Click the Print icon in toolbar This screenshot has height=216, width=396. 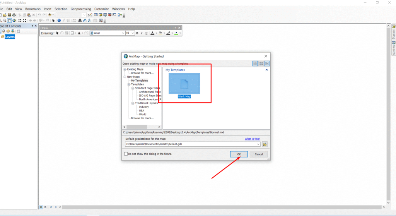(x=14, y=15)
